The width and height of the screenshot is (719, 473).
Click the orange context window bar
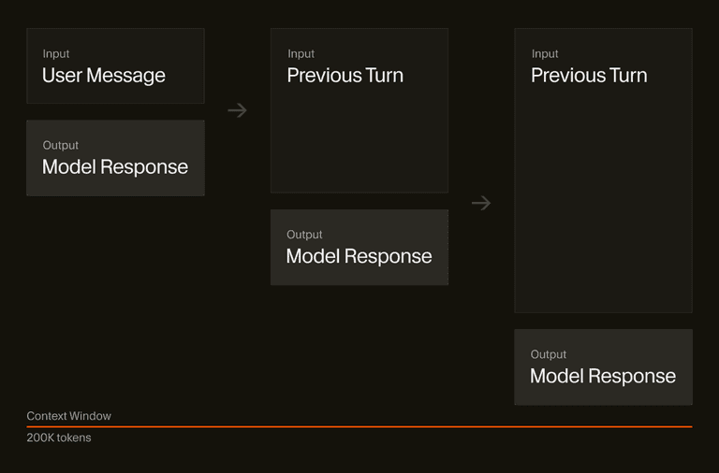[359, 426]
